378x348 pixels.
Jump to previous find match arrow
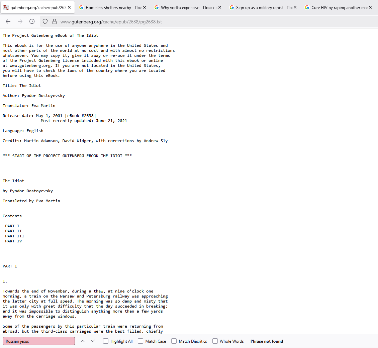[83, 341]
